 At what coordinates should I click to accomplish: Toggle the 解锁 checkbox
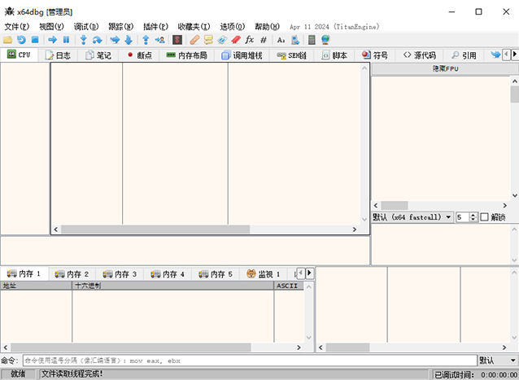pos(484,217)
